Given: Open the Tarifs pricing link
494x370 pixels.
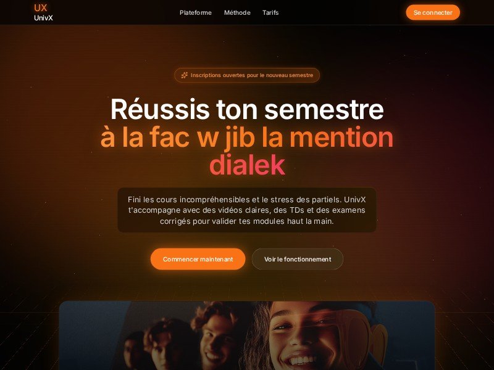Looking at the screenshot, I should 270,12.
